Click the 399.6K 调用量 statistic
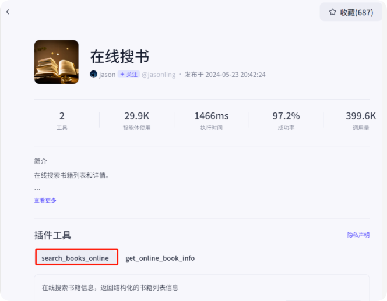Image resolution: width=387 pixels, height=301 pixels. (361, 121)
